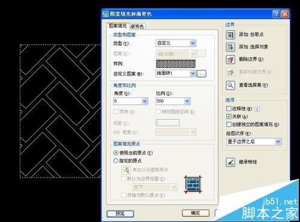The width and height of the screenshot is (300, 222).
Task: Click 查看选择集 label text
Action: (x=253, y=85)
